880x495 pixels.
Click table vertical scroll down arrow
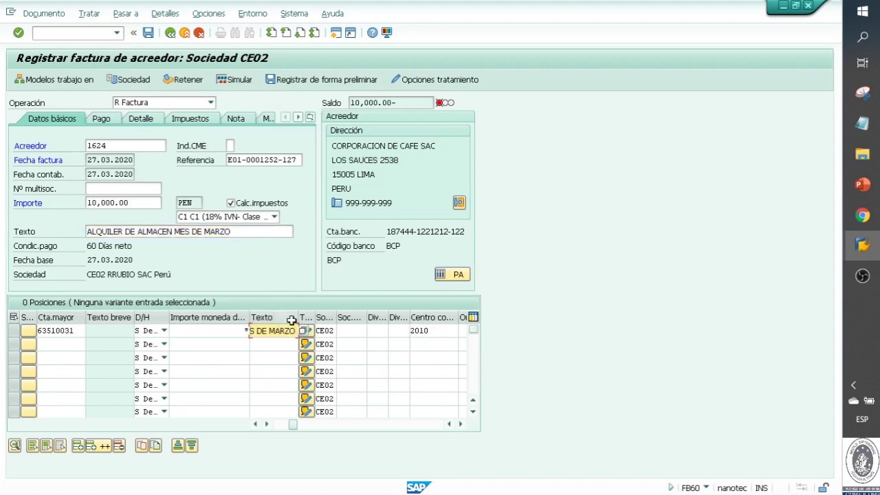[473, 412]
